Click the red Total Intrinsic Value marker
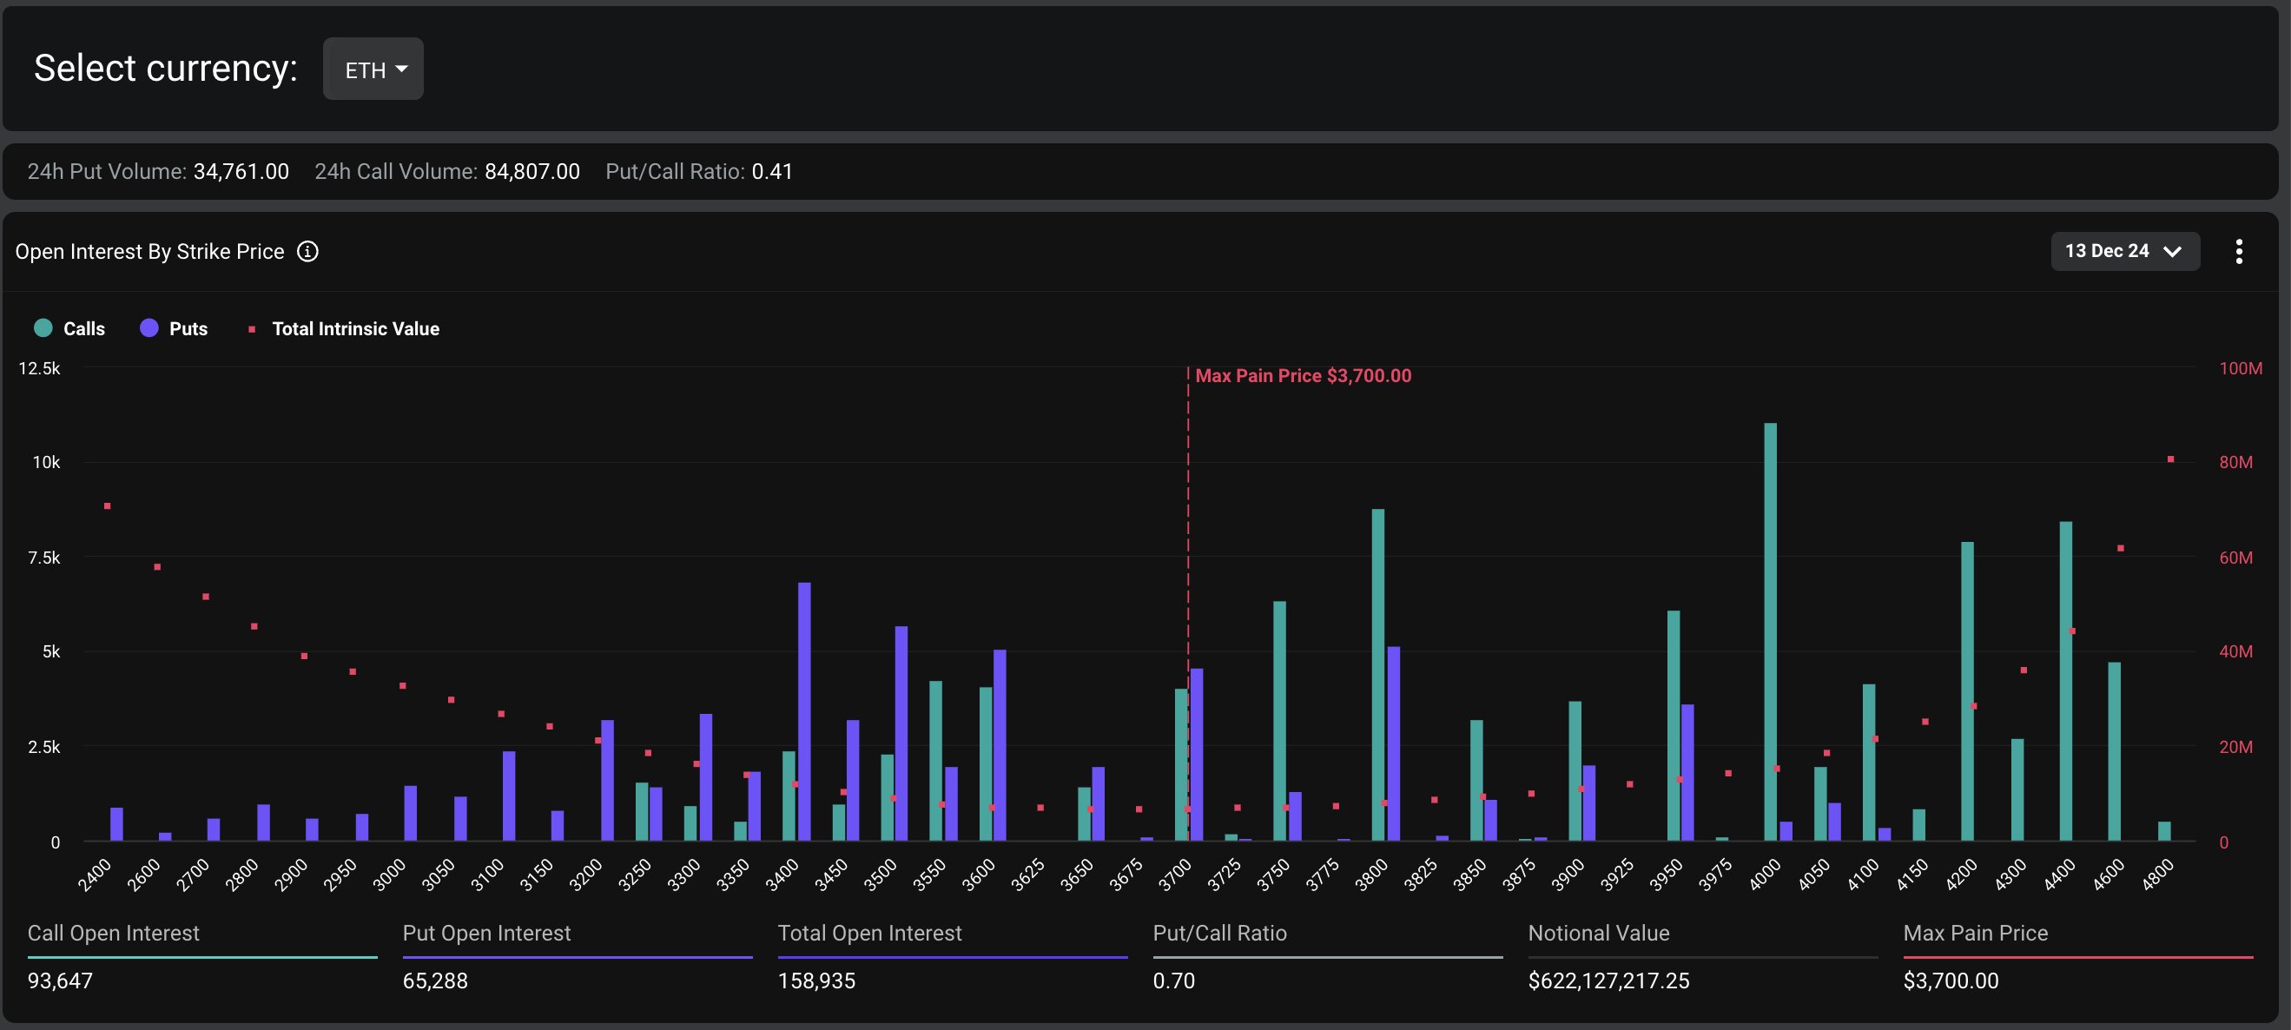The width and height of the screenshot is (2291, 1030). [x=252, y=329]
